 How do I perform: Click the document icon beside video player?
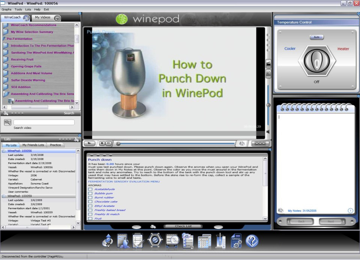coord(268,74)
